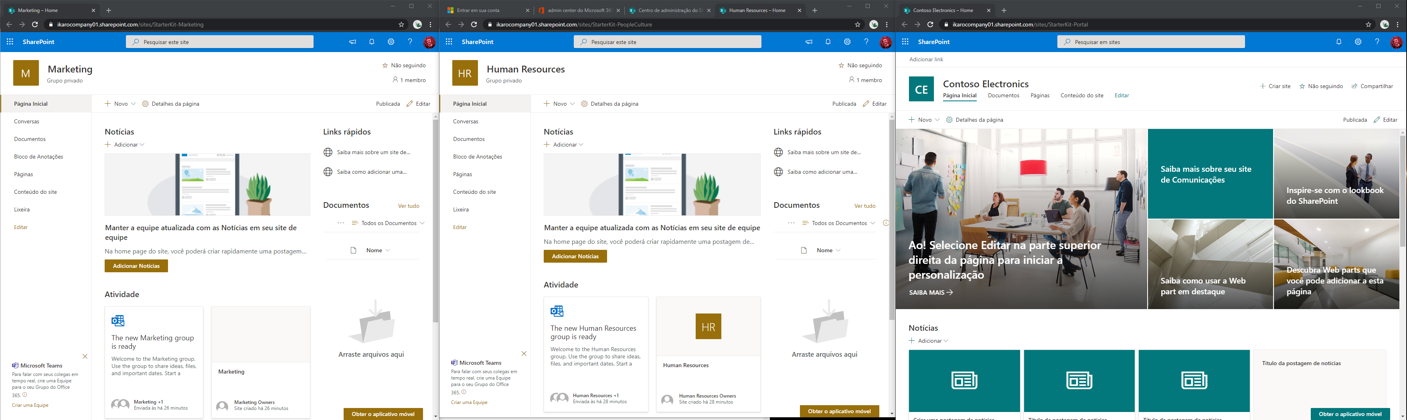This screenshot has height=420, width=1407.
Task: Open help icon in Human Resources window
Action: click(866, 42)
